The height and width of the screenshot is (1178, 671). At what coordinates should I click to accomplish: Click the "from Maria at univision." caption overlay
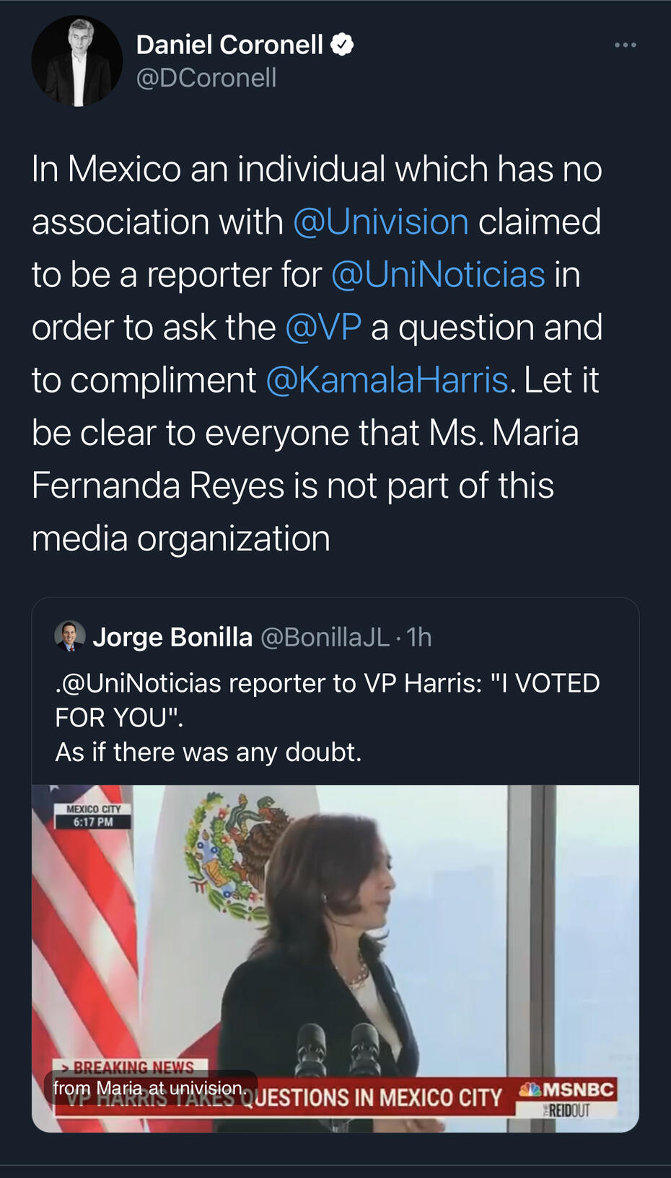coord(151,1087)
